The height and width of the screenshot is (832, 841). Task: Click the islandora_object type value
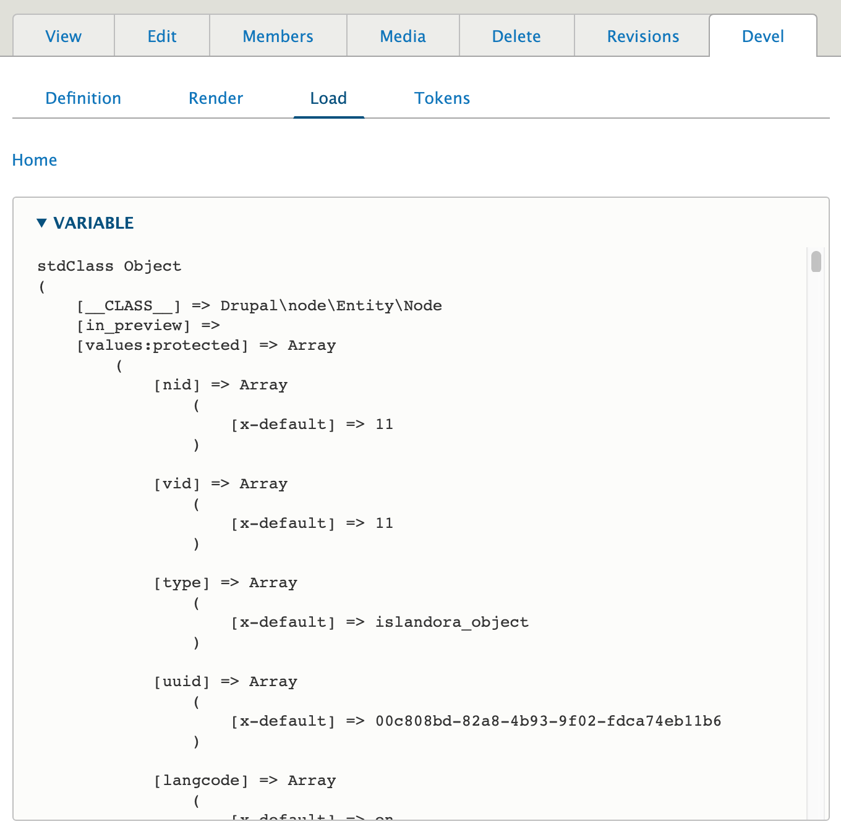tap(451, 622)
